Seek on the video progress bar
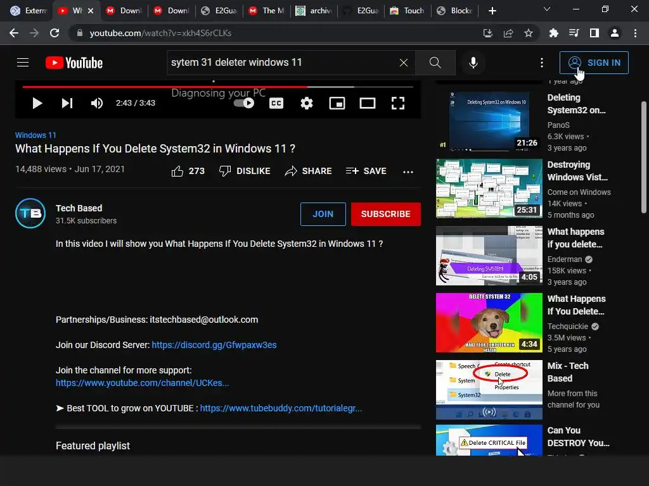Image resolution: width=649 pixels, height=486 pixels. coord(218,87)
